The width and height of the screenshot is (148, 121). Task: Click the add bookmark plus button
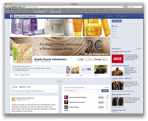pyautogui.click(x=22, y=7)
